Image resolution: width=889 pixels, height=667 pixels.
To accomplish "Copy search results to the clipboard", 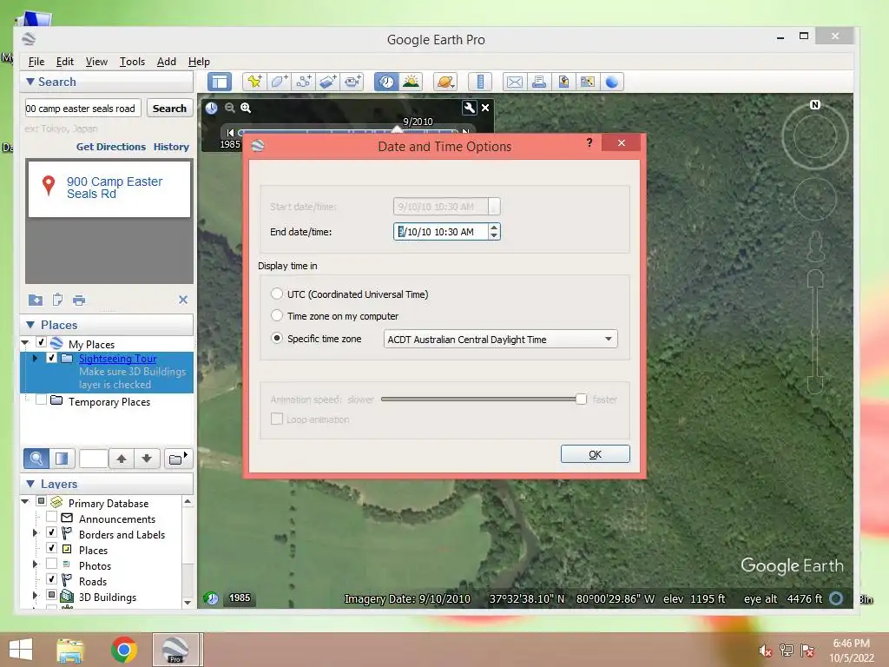I will 57,300.
